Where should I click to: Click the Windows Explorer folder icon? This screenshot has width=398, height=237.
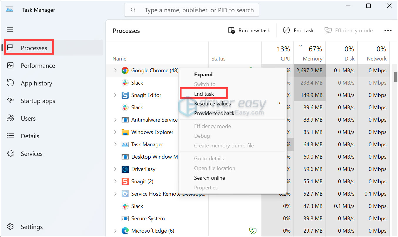coord(125,132)
